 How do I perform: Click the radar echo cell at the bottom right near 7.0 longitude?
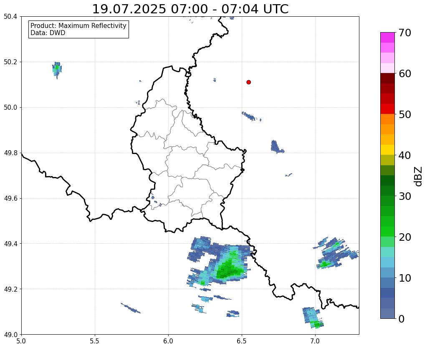pyautogui.click(x=313, y=318)
